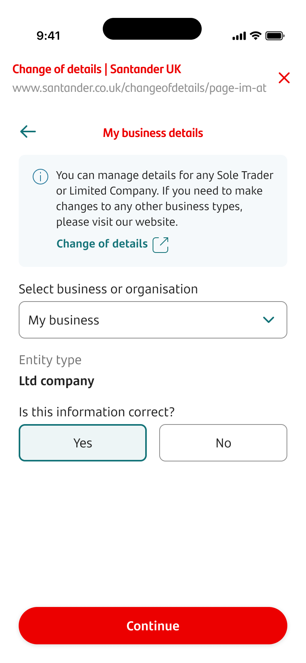Tap the battery indicator icon

(275, 36)
